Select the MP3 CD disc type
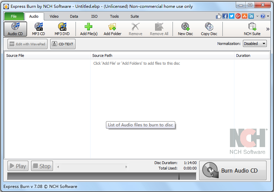This screenshot has width=274, height=192. (x=39, y=29)
